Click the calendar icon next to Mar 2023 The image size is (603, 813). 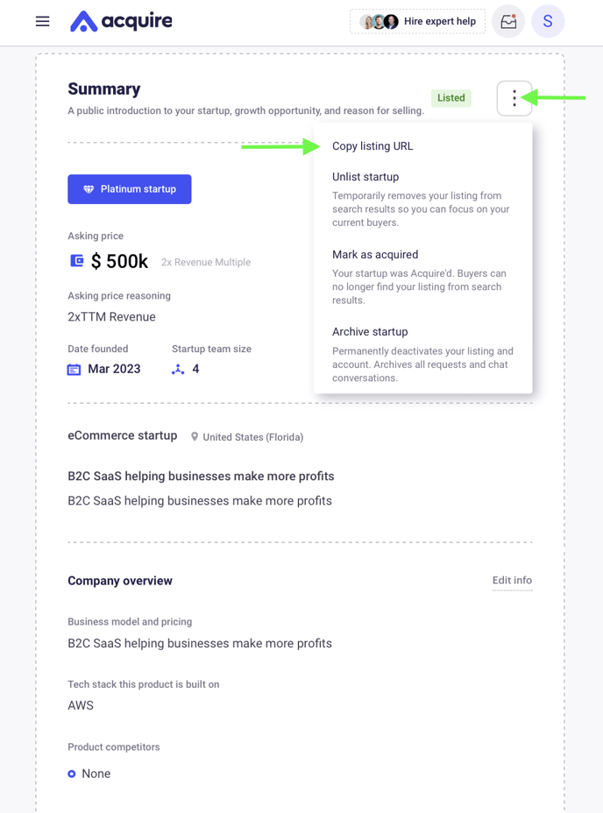[74, 369]
